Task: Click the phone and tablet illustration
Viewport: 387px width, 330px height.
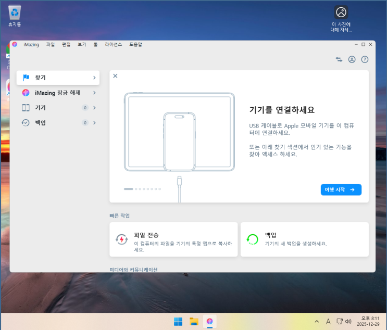Action: (179, 132)
